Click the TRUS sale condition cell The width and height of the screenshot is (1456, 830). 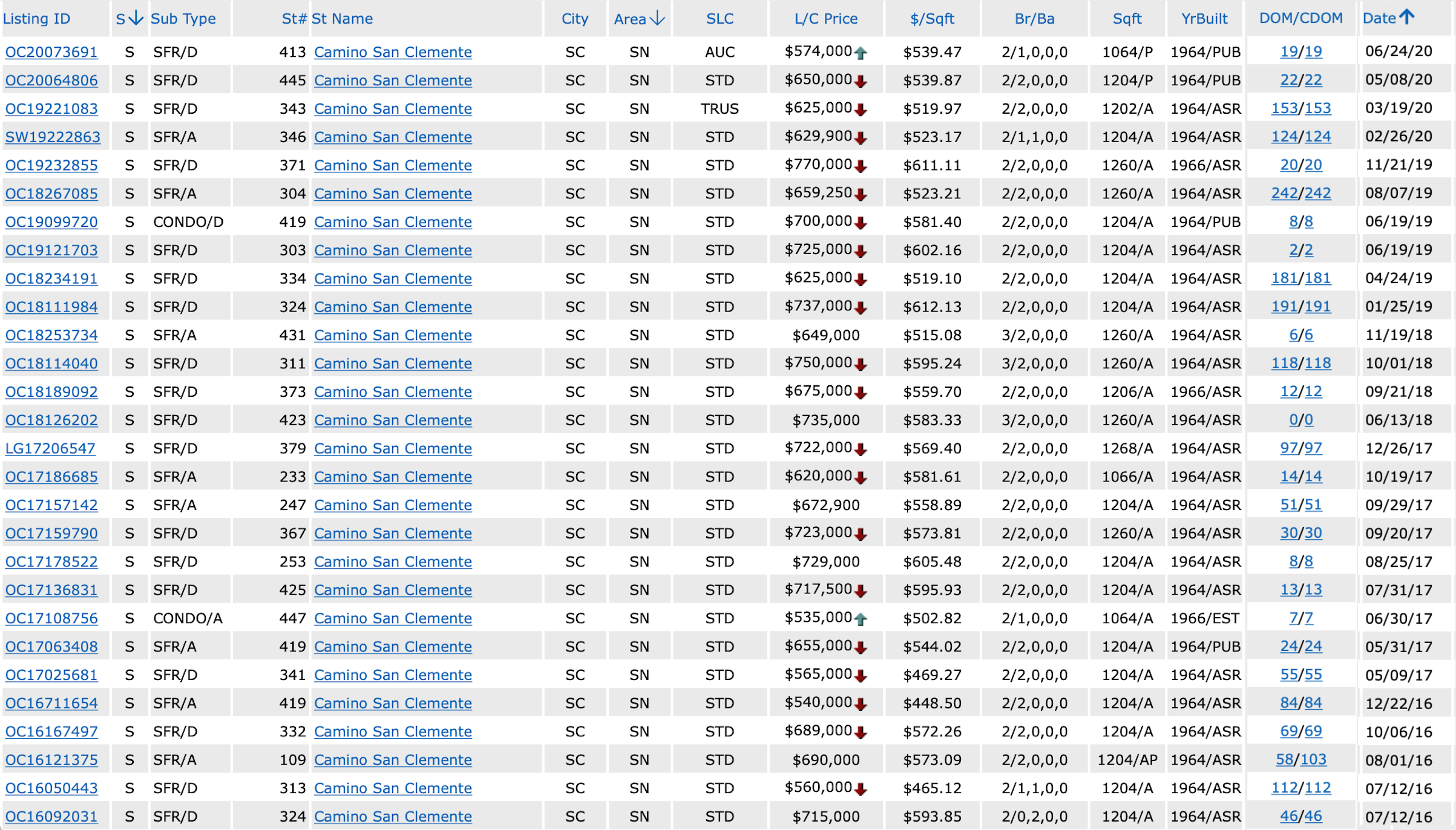pyautogui.click(x=720, y=109)
